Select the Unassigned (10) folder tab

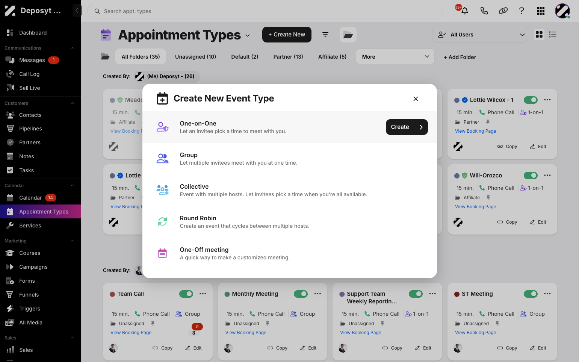195,57
